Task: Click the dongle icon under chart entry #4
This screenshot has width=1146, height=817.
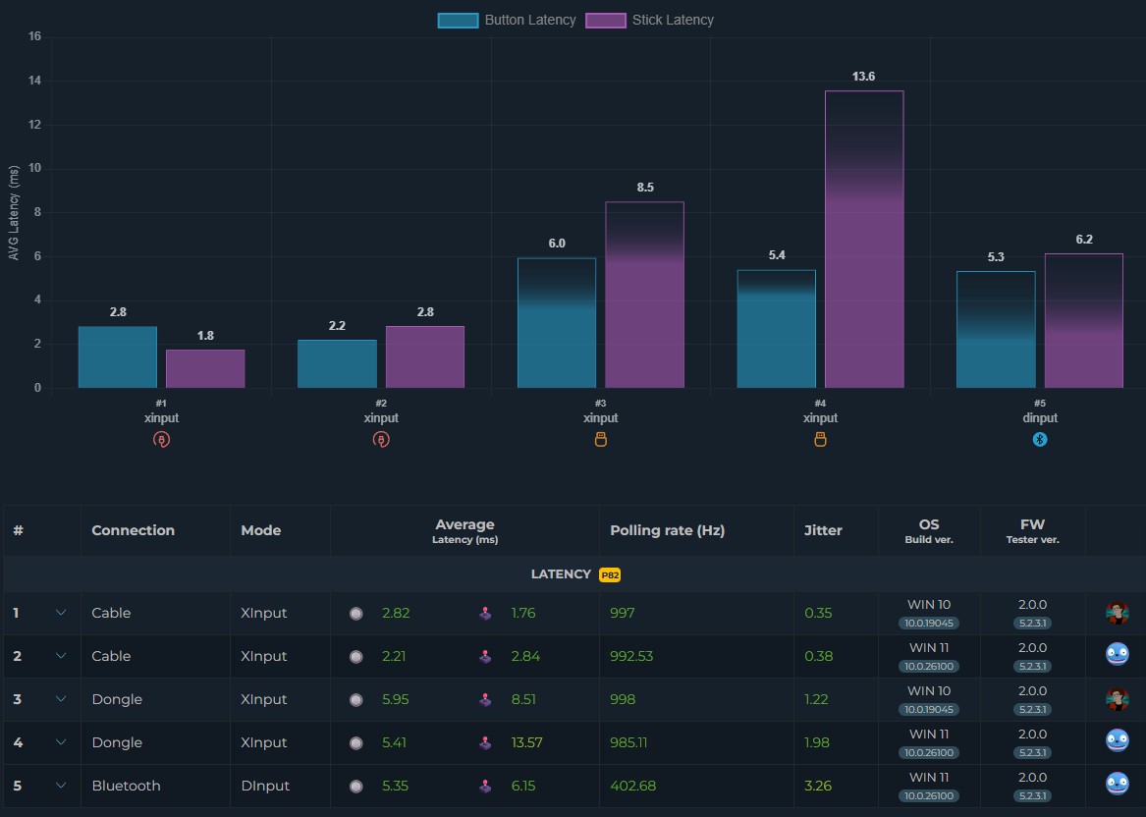Action: click(x=820, y=440)
